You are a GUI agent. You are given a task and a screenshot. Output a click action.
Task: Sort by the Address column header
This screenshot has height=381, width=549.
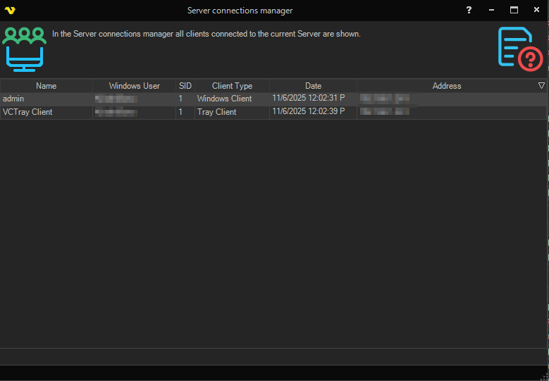point(446,86)
